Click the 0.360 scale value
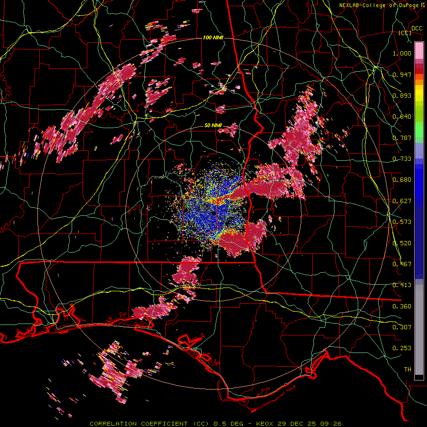Viewport: 427px width, 427px height. 402,306
